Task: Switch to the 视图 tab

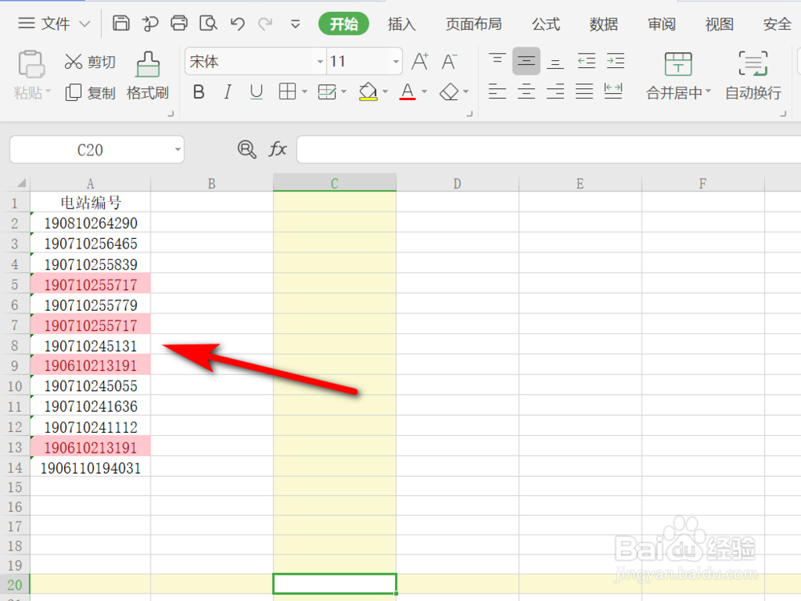Action: [719, 24]
